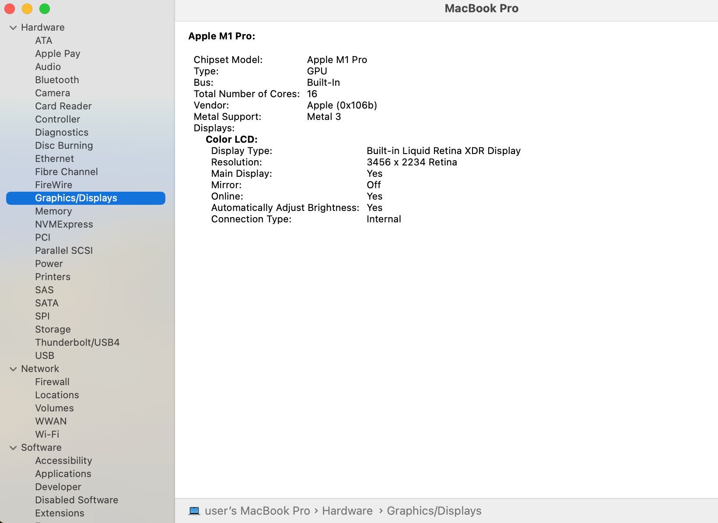Select Card Reader entry
The image size is (718, 523).
click(x=63, y=106)
